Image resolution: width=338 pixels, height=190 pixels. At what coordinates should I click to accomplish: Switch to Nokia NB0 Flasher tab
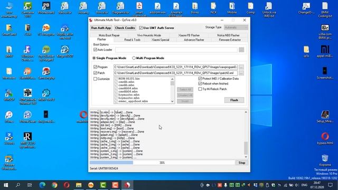click(x=228, y=35)
